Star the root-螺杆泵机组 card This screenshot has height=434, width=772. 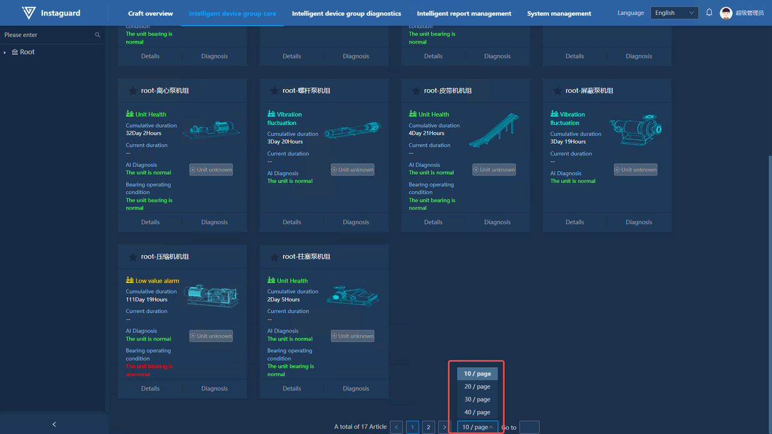274,90
